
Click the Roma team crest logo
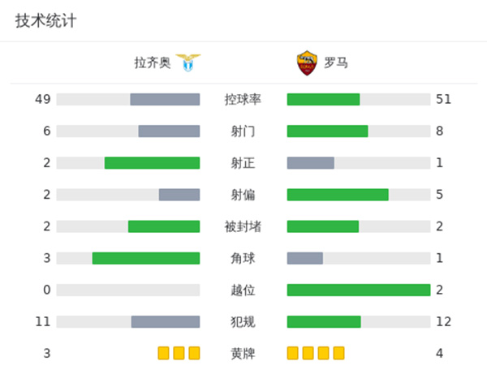306,62
